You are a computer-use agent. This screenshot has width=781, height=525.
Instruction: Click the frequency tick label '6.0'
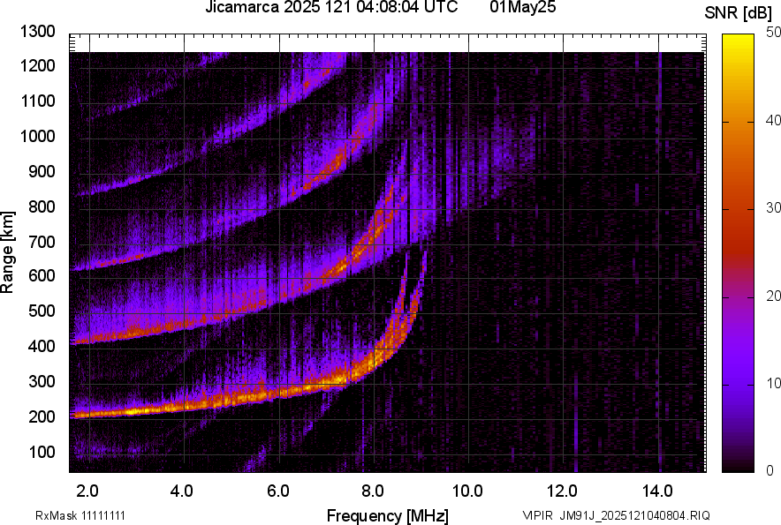tap(277, 491)
